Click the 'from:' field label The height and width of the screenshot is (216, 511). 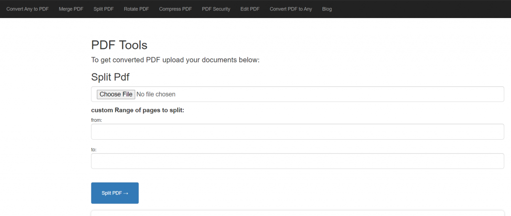tap(97, 120)
